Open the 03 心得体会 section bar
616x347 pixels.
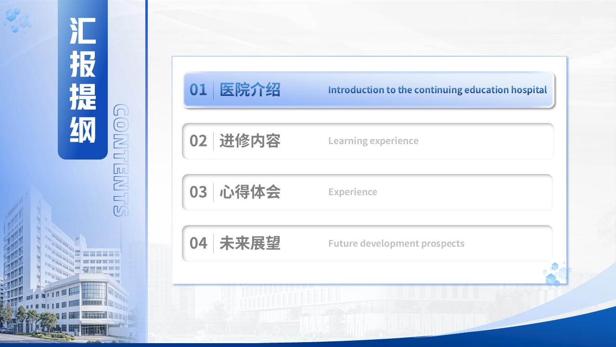click(368, 192)
